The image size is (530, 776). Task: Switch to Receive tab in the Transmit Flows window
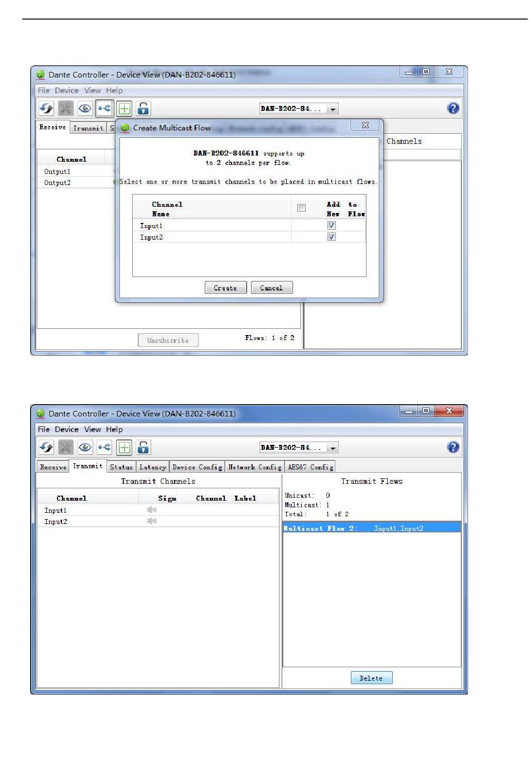(53, 467)
